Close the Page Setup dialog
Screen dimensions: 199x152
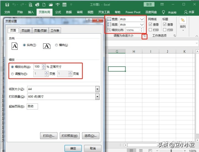(x=98, y=20)
